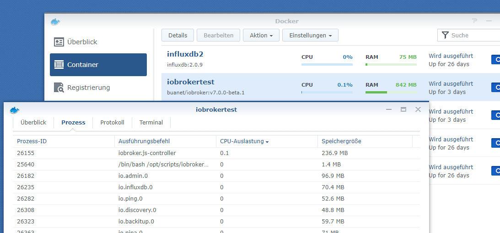Select the iobroker.js-controller process row

(x=216, y=153)
